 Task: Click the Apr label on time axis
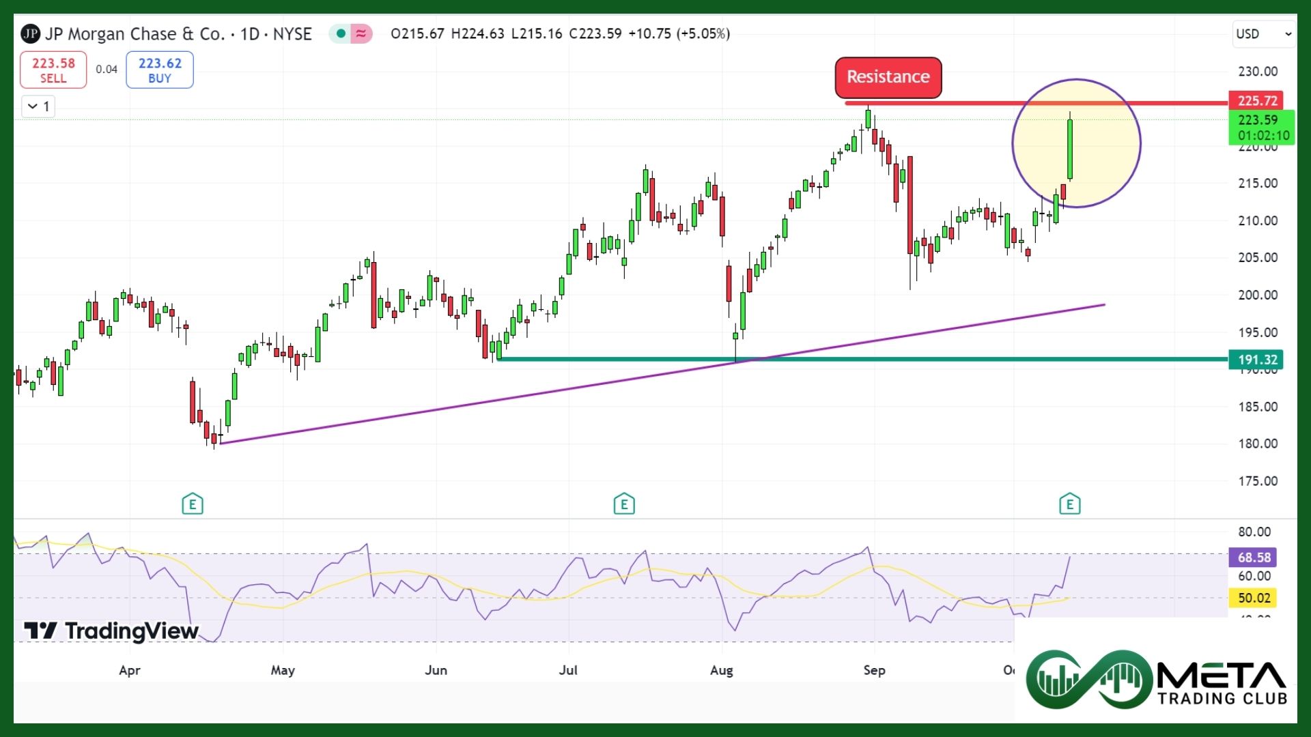(x=130, y=670)
